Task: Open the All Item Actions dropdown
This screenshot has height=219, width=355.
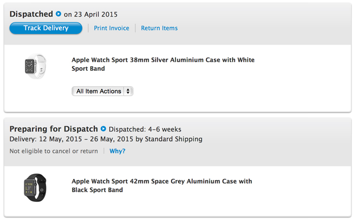Action: (x=102, y=91)
